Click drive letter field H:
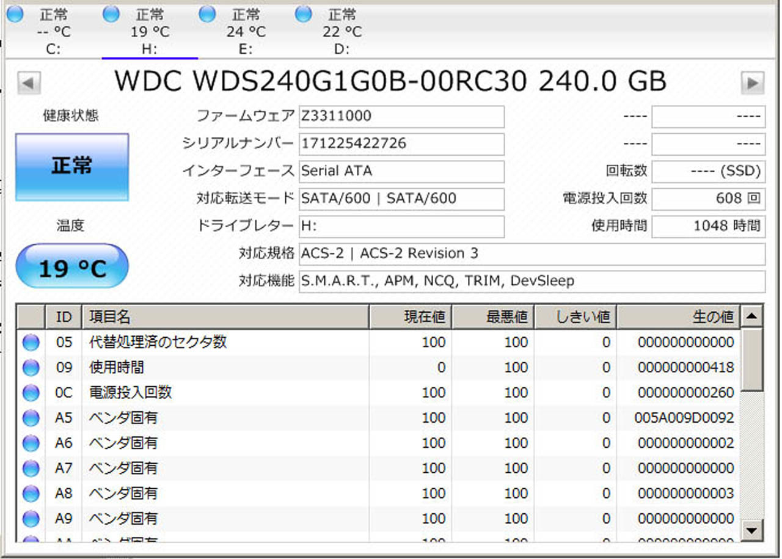782x559 pixels. (x=401, y=227)
